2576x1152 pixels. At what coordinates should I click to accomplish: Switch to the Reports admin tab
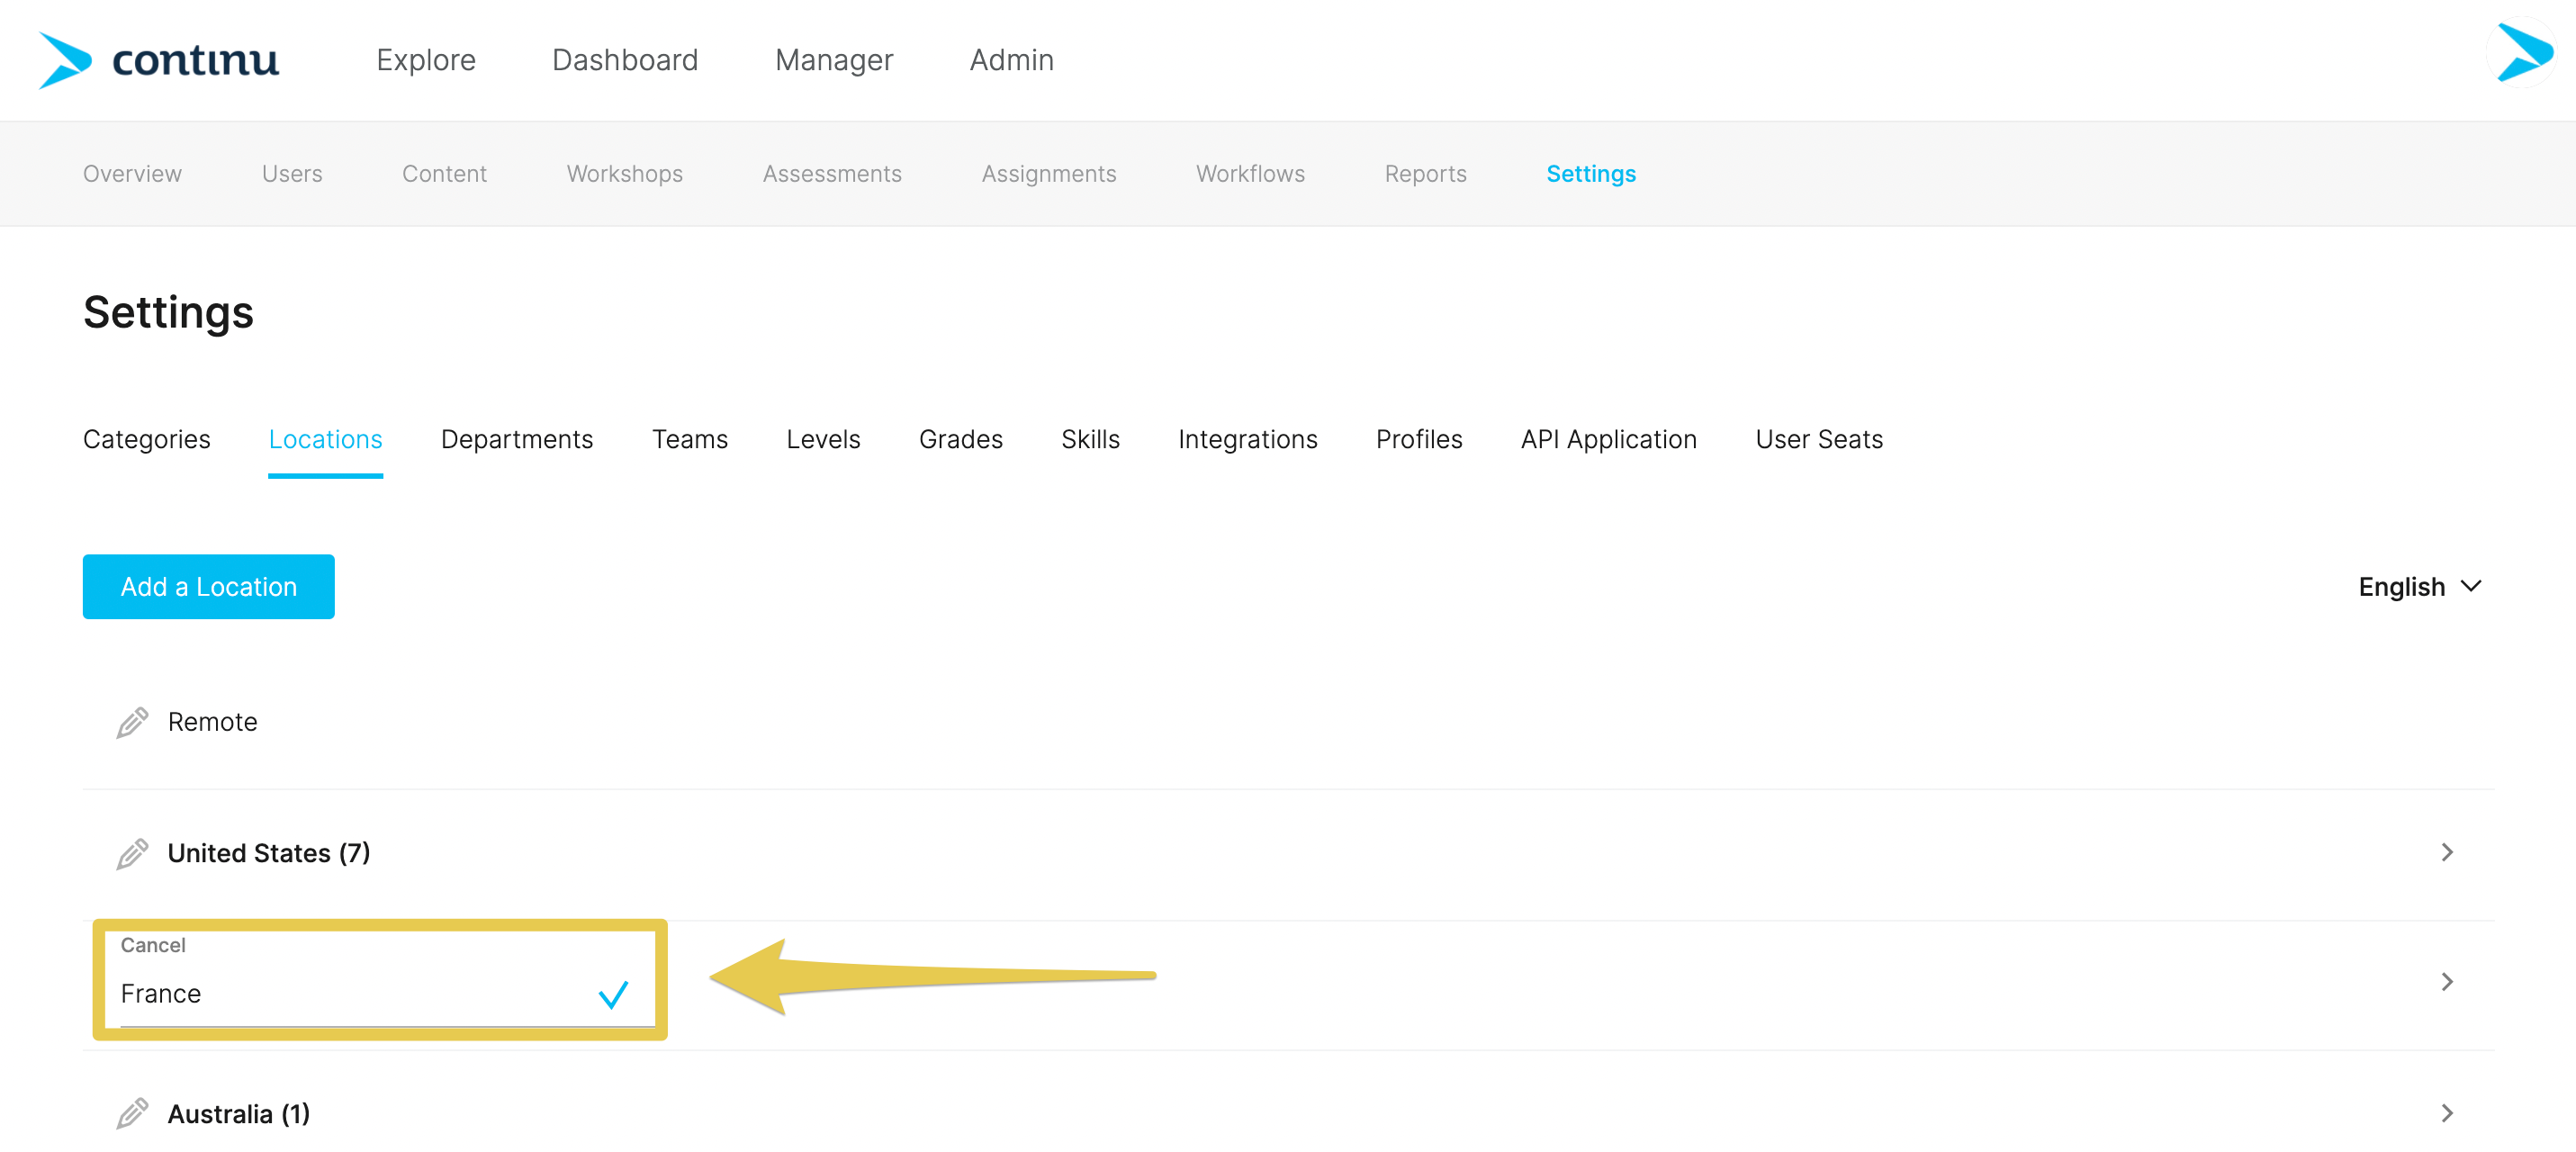[1425, 174]
